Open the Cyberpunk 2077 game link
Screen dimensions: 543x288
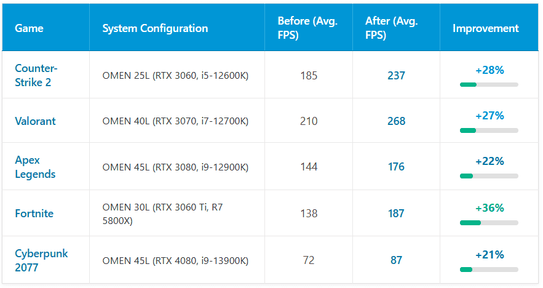tap(41, 260)
